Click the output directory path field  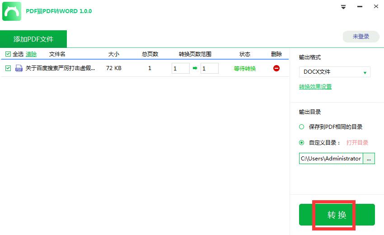coord(331,159)
